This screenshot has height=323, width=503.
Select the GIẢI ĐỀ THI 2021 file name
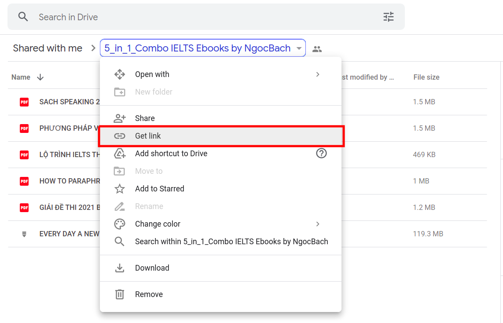tap(70, 208)
